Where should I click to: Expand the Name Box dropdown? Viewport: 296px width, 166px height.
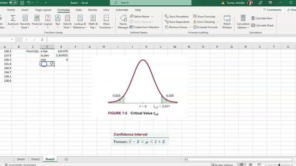[x=12, y=39]
